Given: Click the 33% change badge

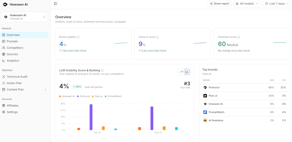Looking at the screenshot, I should tap(77, 87).
